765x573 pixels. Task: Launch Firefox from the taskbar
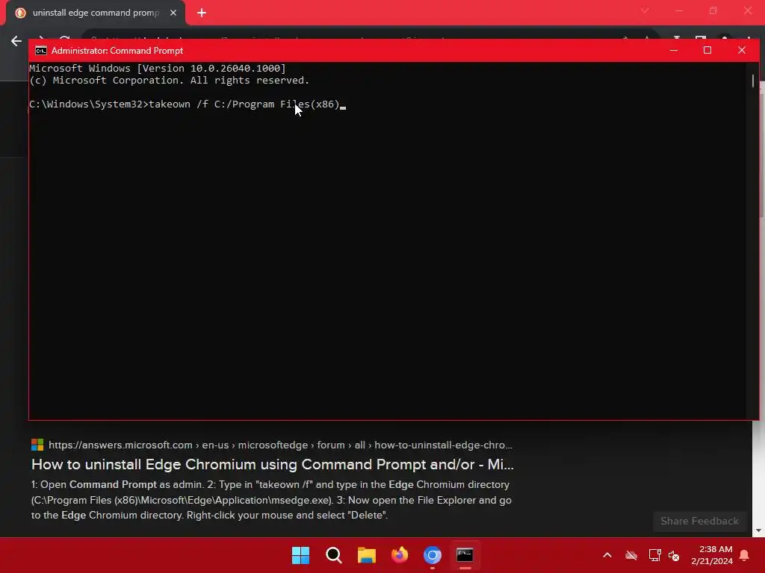click(400, 555)
